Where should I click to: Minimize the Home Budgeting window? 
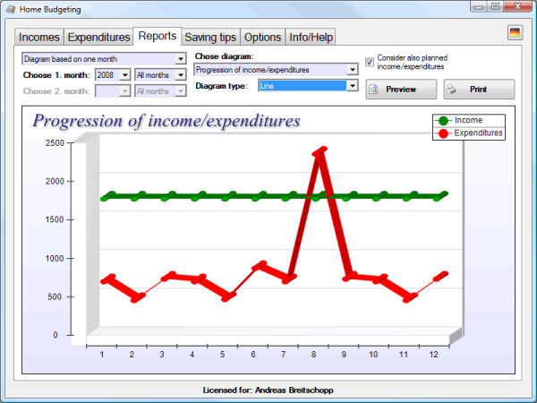pyautogui.click(x=479, y=7)
